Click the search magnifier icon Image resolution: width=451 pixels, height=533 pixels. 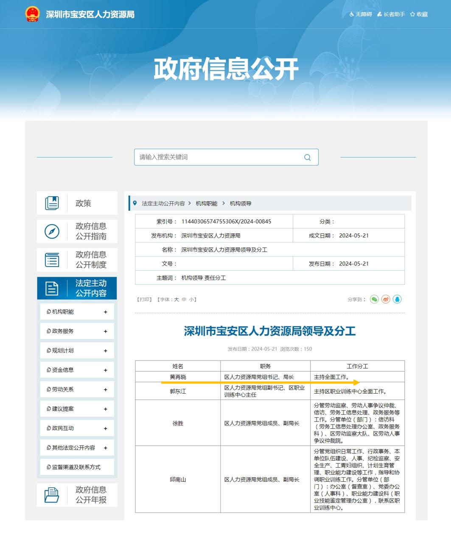(x=307, y=157)
